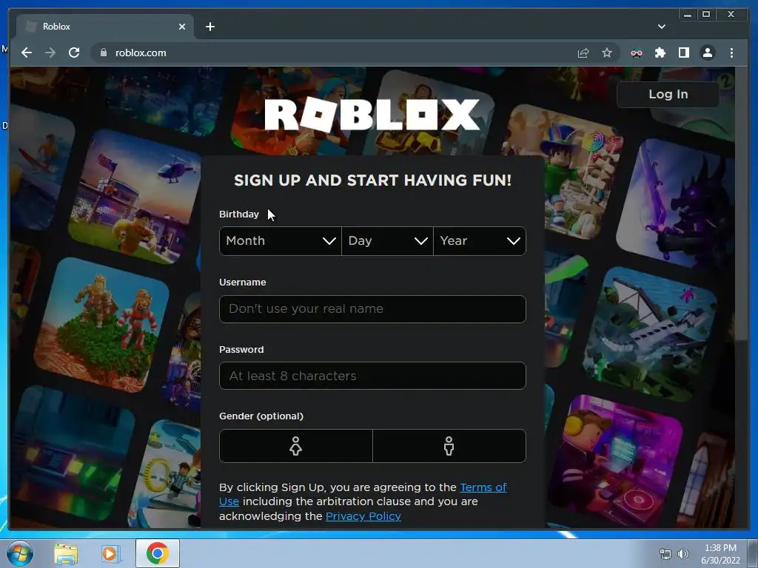Click the Log In button
This screenshot has width=758, height=568.
pyautogui.click(x=668, y=94)
